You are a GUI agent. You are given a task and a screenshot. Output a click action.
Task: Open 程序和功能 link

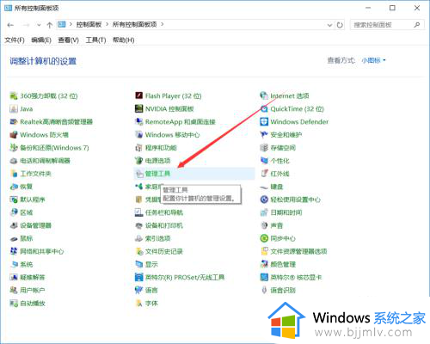[x=161, y=148]
